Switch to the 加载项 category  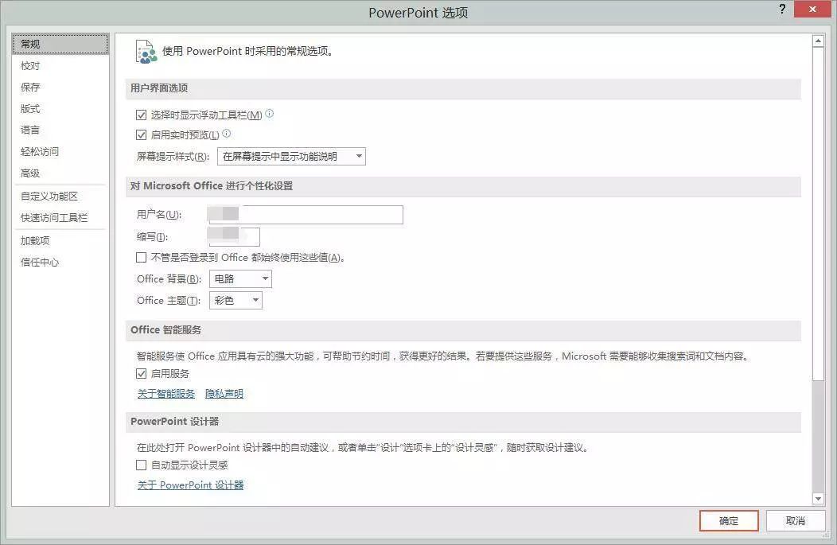pyautogui.click(x=60, y=241)
